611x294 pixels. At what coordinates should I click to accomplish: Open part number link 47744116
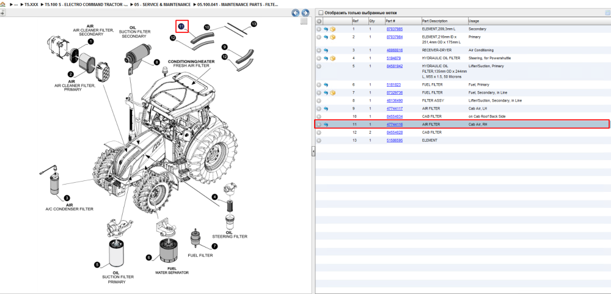click(x=394, y=125)
